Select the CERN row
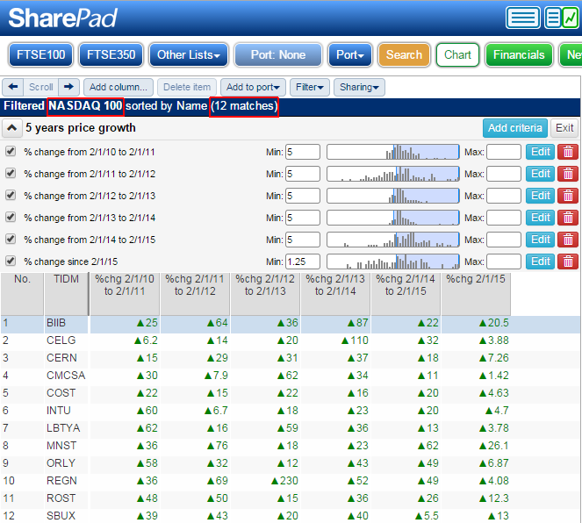The height and width of the screenshot is (523, 582). [291, 358]
